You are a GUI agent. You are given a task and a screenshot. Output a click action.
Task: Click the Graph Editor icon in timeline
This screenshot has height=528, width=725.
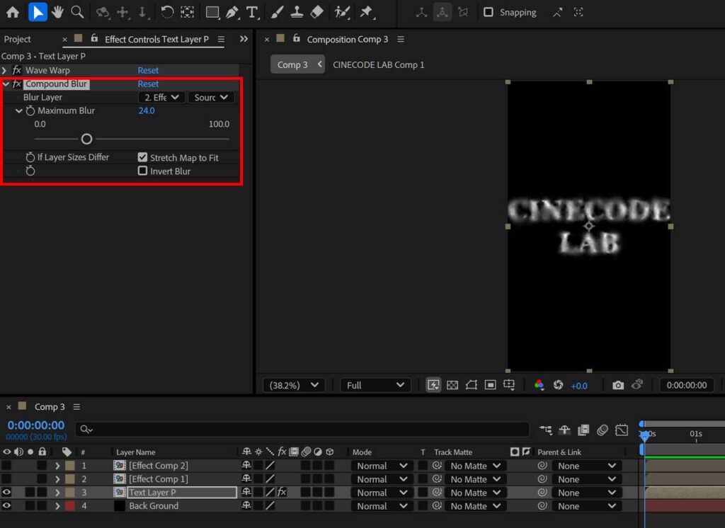[622, 430]
